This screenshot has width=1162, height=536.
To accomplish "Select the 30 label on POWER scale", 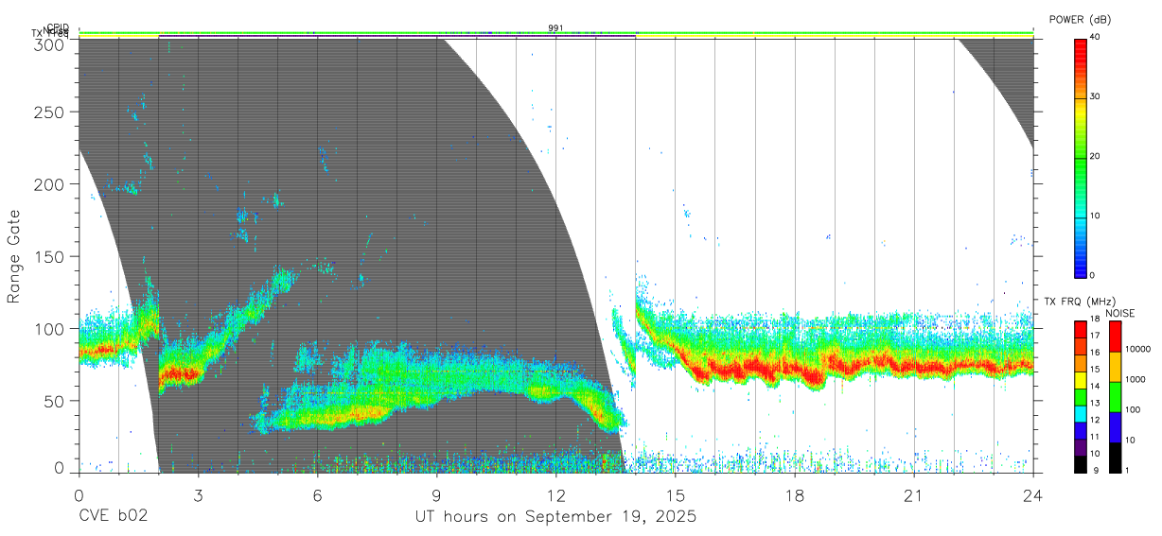I will click(1096, 96).
